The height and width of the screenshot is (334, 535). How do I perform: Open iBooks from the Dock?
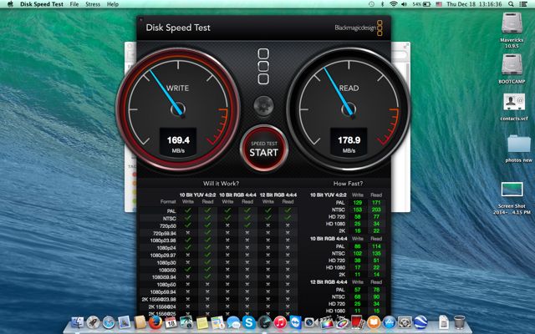[x=374, y=322]
